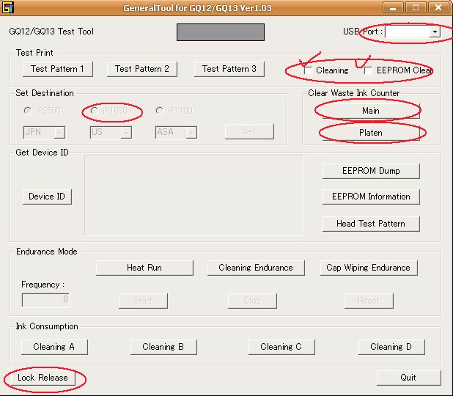Run Cleaning B ink consumption
The image size is (453, 396).
tap(163, 347)
